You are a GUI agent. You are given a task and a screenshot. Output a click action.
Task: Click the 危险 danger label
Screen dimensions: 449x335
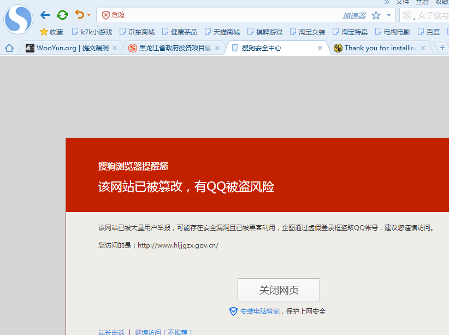click(x=118, y=15)
